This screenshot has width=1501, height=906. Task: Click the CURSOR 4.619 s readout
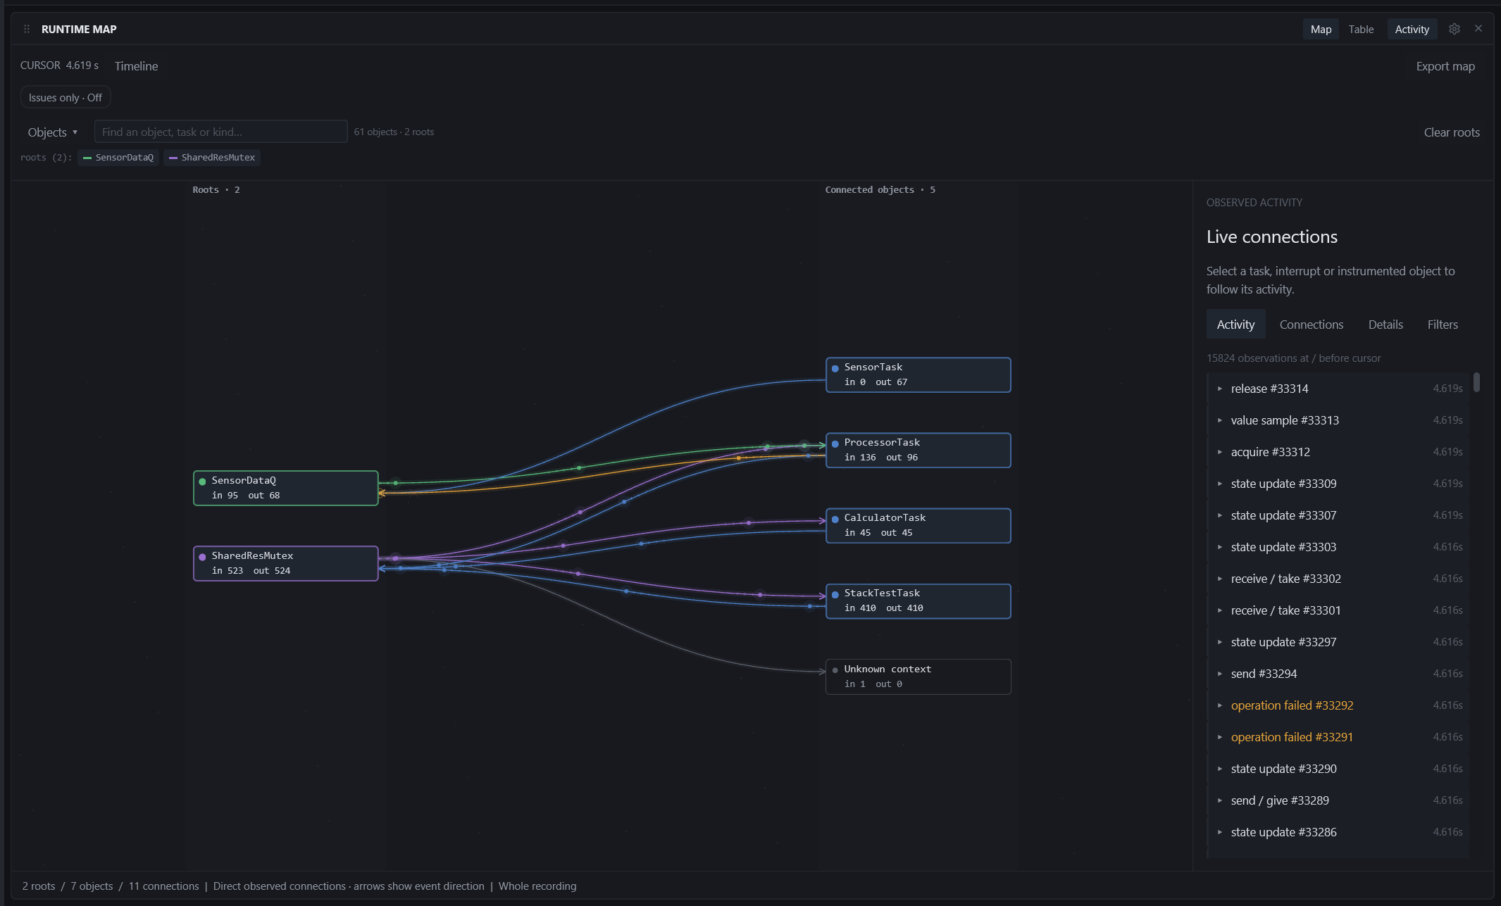tap(59, 65)
